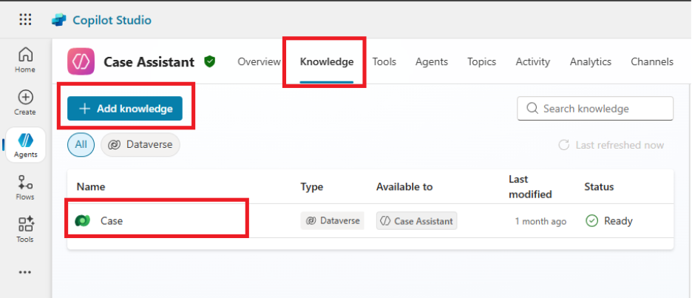Go to Home in sidebar
This screenshot has width=692, height=298.
click(25, 59)
